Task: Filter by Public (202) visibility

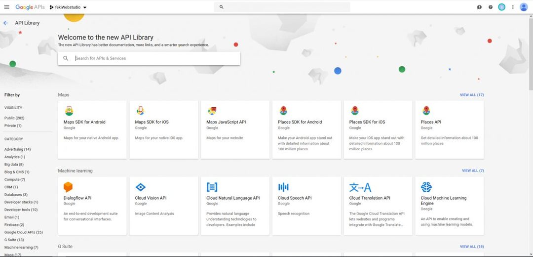Action: click(14, 118)
